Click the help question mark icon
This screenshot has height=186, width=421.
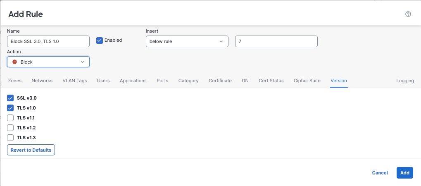[x=408, y=14]
